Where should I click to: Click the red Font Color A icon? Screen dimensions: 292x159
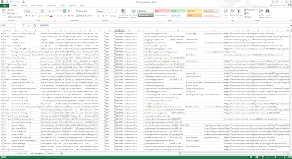click(51, 16)
